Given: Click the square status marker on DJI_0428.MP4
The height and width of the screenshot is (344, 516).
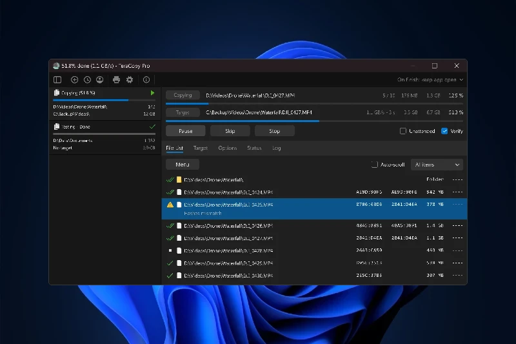Looking at the screenshot, I should [170, 250].
